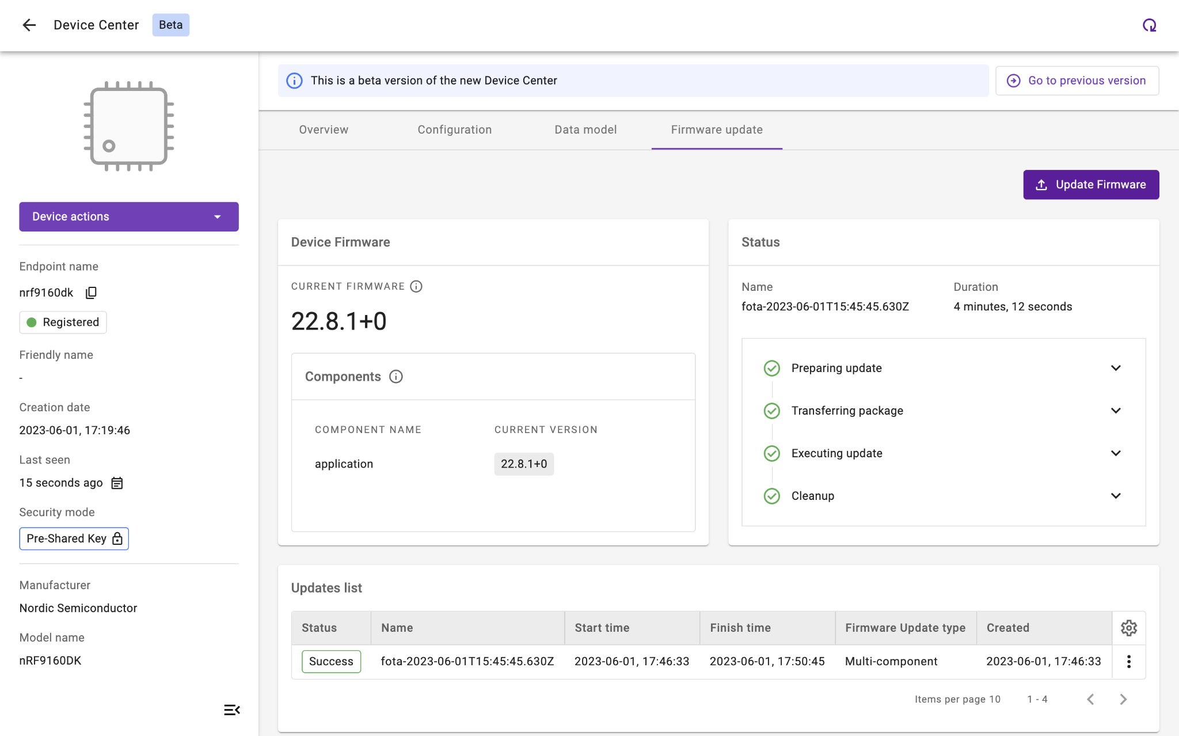This screenshot has height=736, width=1179.
Task: Open the updates table column settings gear
Action: 1128,628
